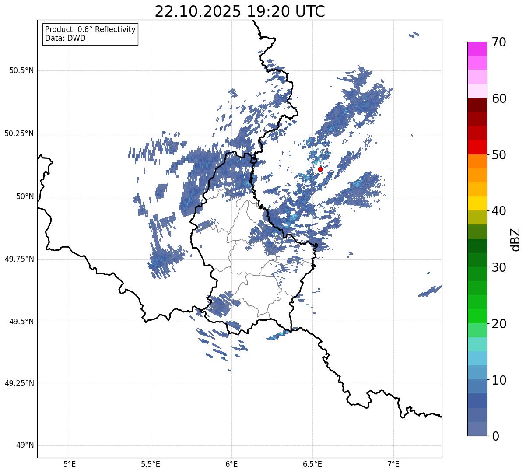Click the bright green 20 dBZ colorbar segment
This screenshot has width=526, height=473.
coord(477,316)
